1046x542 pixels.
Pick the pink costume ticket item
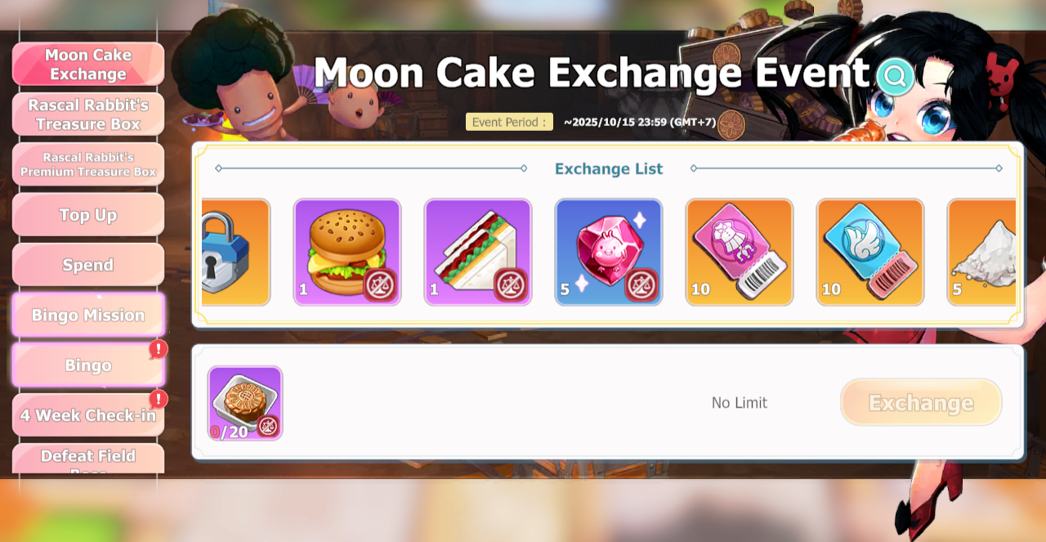click(x=740, y=252)
